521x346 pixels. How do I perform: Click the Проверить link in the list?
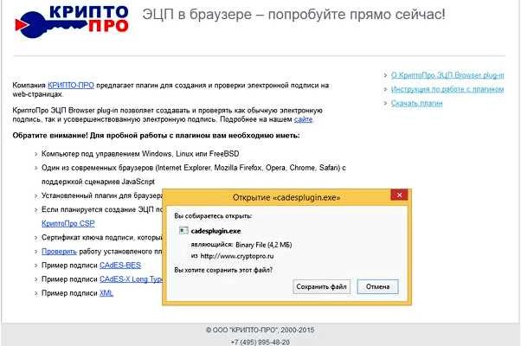tap(59, 252)
